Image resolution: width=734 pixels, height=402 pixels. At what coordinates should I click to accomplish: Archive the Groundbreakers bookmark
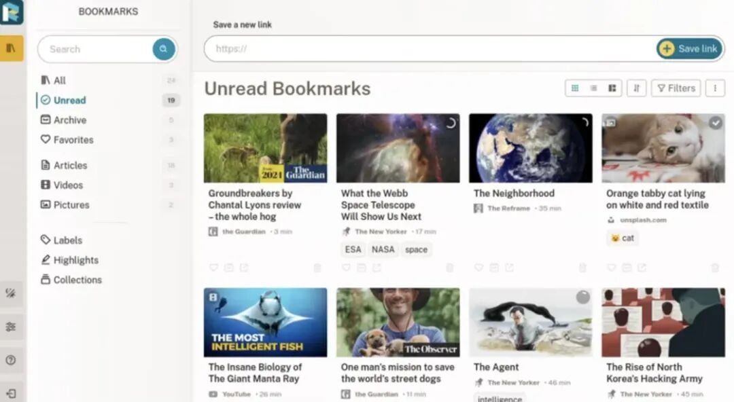point(229,268)
